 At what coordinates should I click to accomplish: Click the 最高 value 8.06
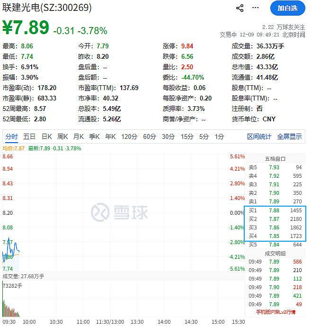[27, 46]
